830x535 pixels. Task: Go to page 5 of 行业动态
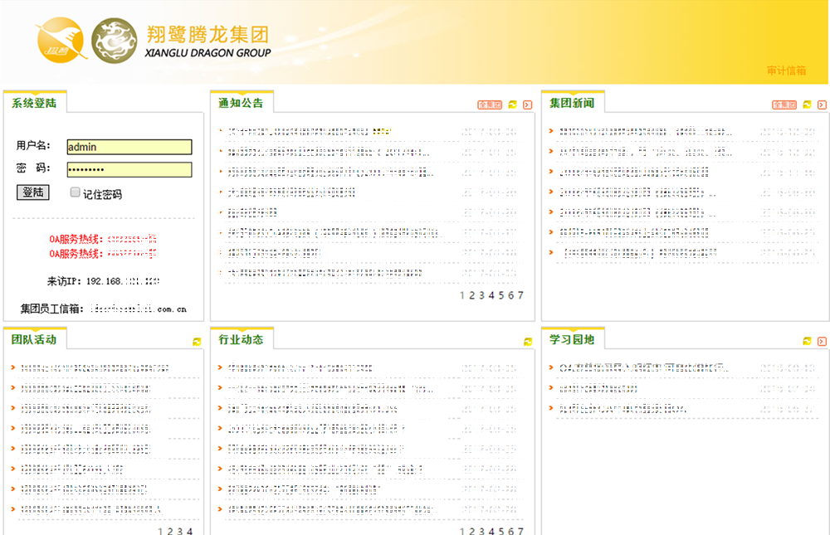pyautogui.click(x=501, y=530)
